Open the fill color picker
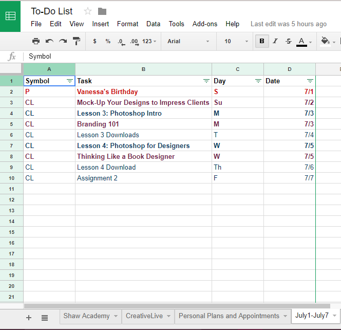The height and width of the screenshot is (330, 341). pyautogui.click(x=326, y=41)
